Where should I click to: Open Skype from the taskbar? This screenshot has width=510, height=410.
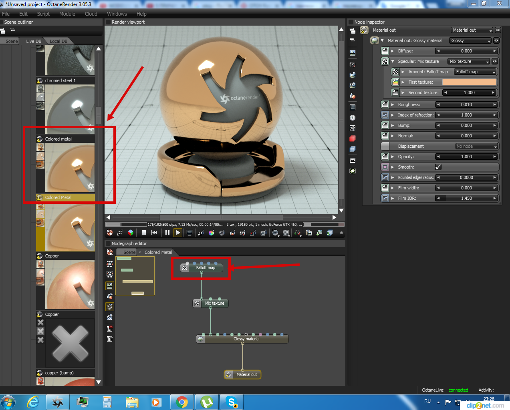pyautogui.click(x=232, y=402)
